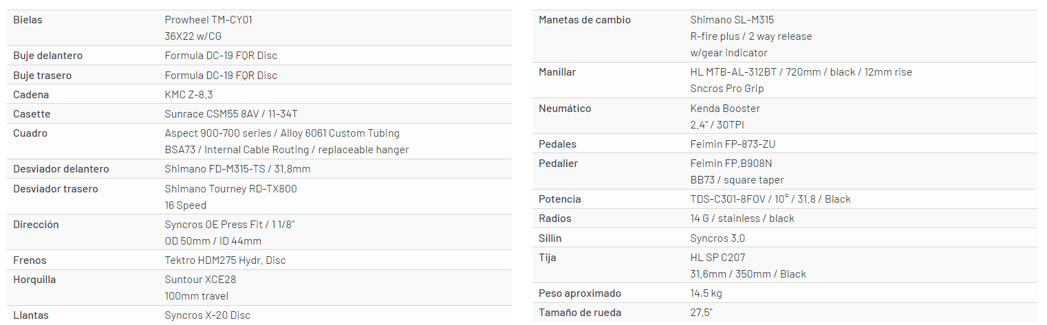
Task: Click the Buje delantero label
Action: (47, 56)
